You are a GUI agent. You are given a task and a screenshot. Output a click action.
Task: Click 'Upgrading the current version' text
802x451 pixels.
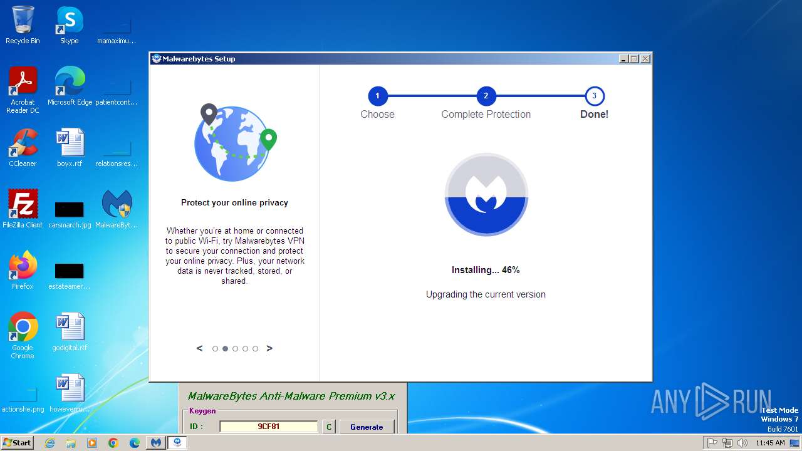tap(486, 294)
